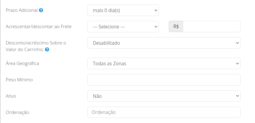Image resolution: width=255 pixels, height=123 pixels.
Task: Click the chevron arrow of Prazo Adicional select
Action: pyautogui.click(x=156, y=10)
